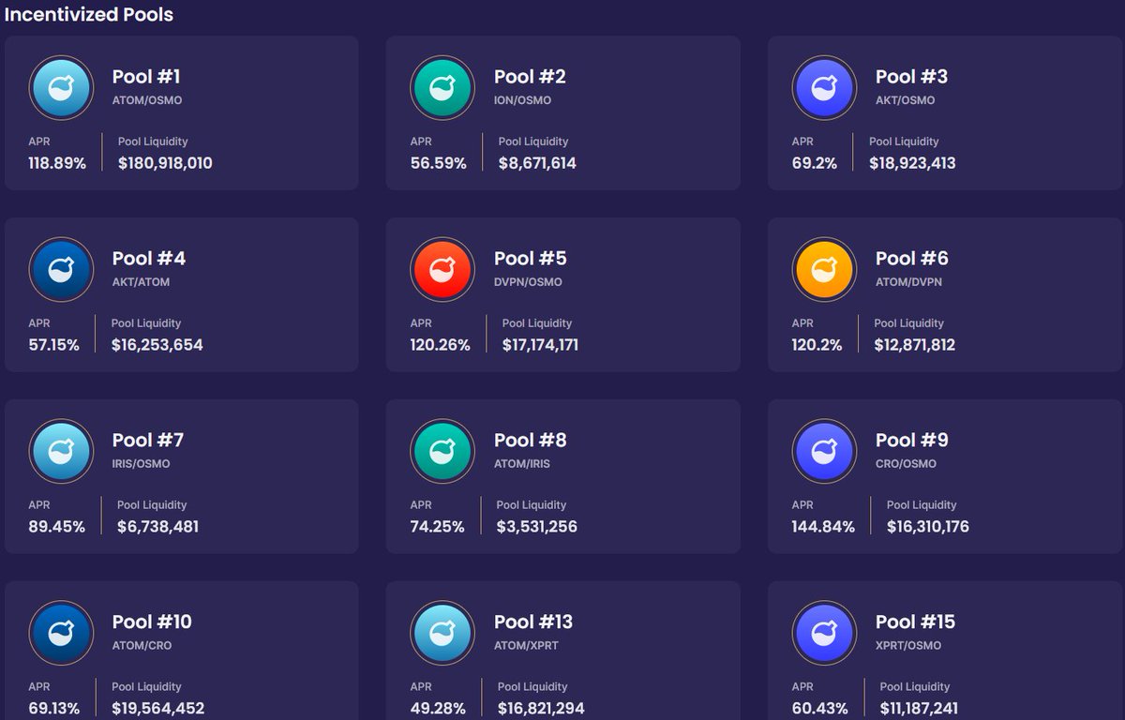This screenshot has width=1125, height=720.
Task: Click the $180,918,010 liquidity value
Action: [x=165, y=163]
